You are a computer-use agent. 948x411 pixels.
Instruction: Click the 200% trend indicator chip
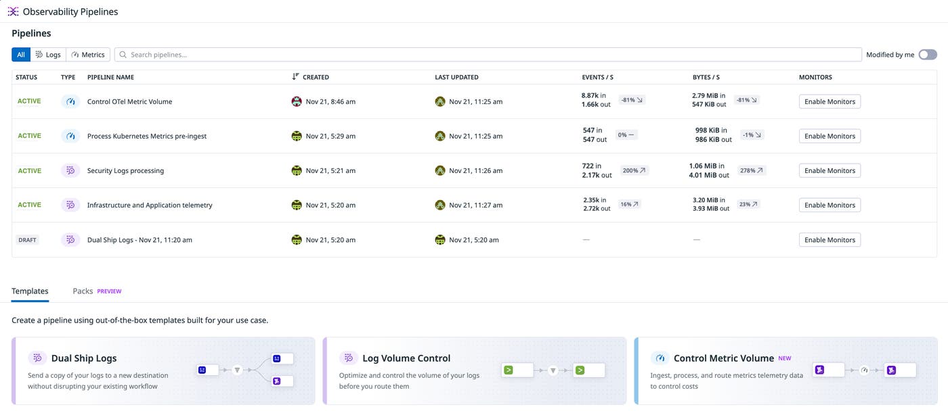[x=632, y=170]
